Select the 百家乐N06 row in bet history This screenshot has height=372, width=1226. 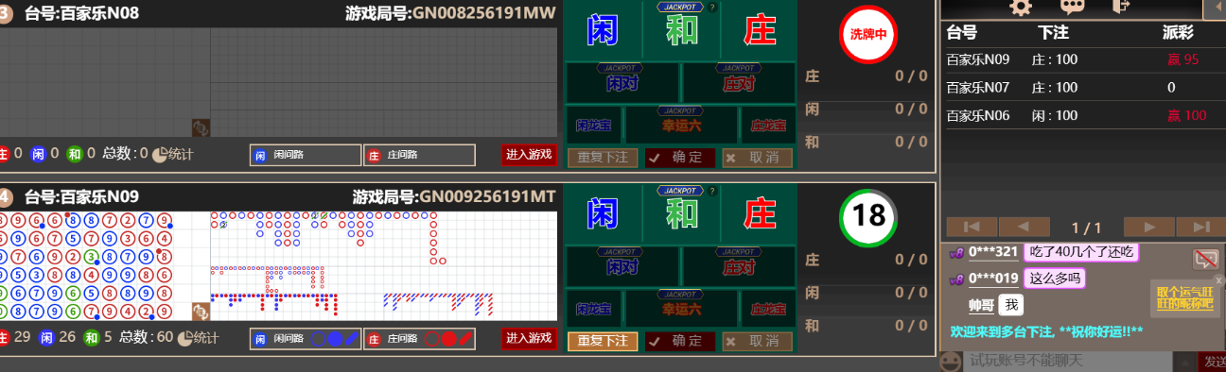(x=1085, y=115)
